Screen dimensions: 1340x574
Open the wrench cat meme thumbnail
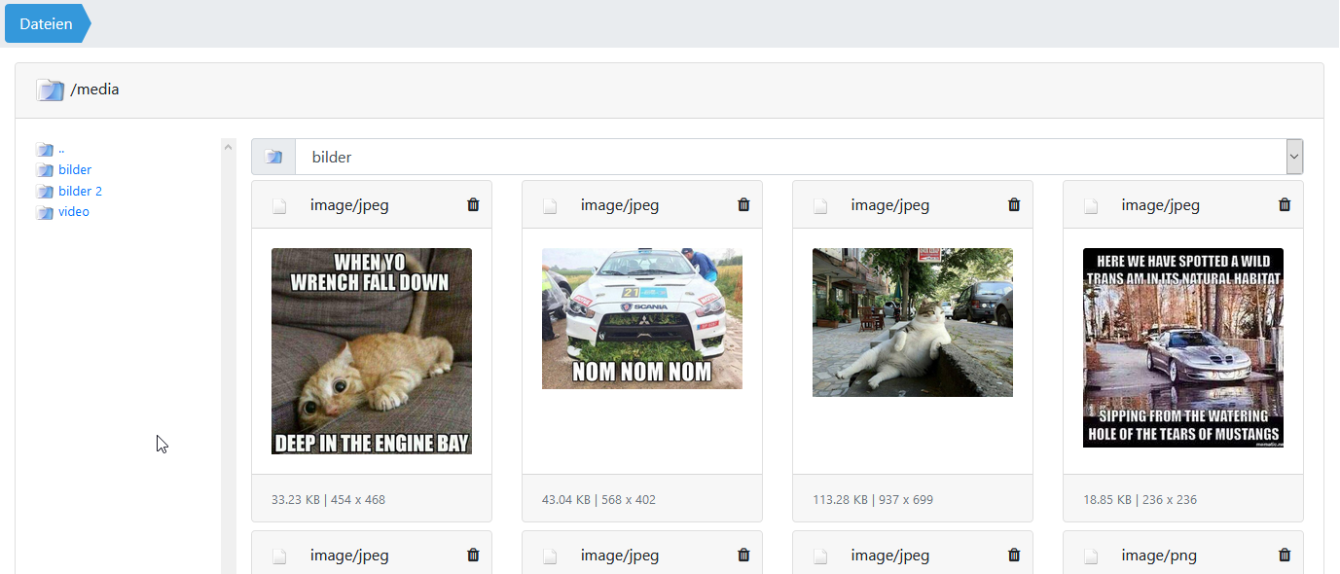pos(372,351)
